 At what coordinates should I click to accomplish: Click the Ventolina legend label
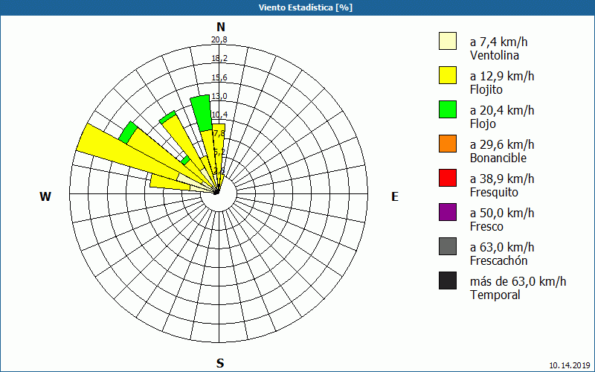[x=495, y=55]
